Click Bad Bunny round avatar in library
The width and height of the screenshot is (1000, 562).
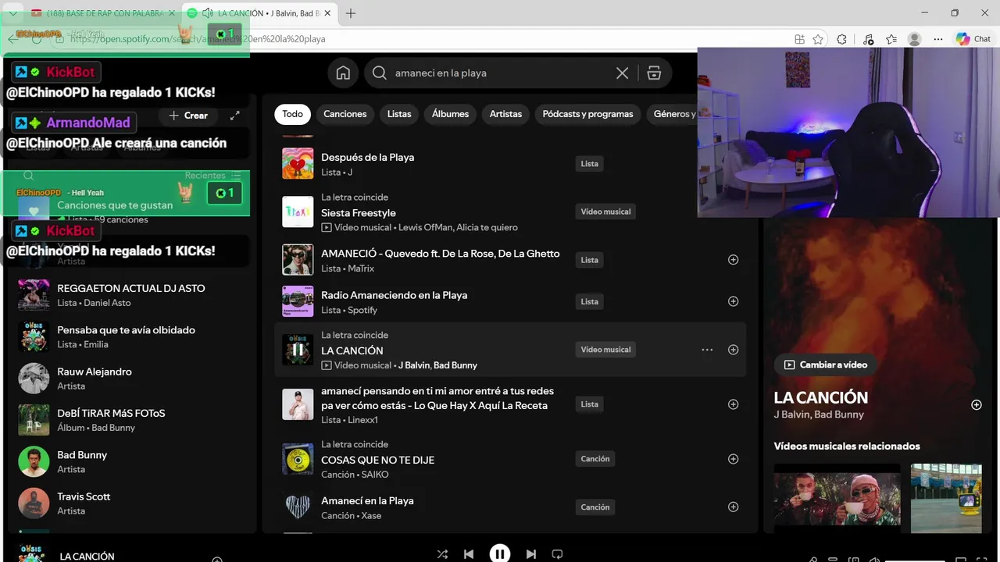click(34, 461)
